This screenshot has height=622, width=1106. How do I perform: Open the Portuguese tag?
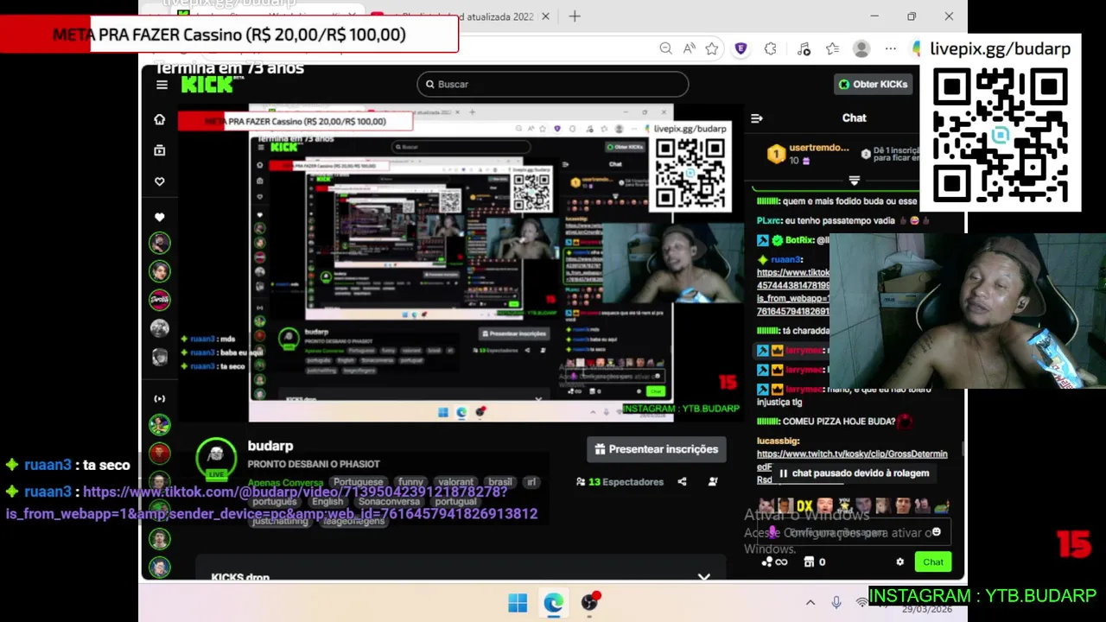358,482
